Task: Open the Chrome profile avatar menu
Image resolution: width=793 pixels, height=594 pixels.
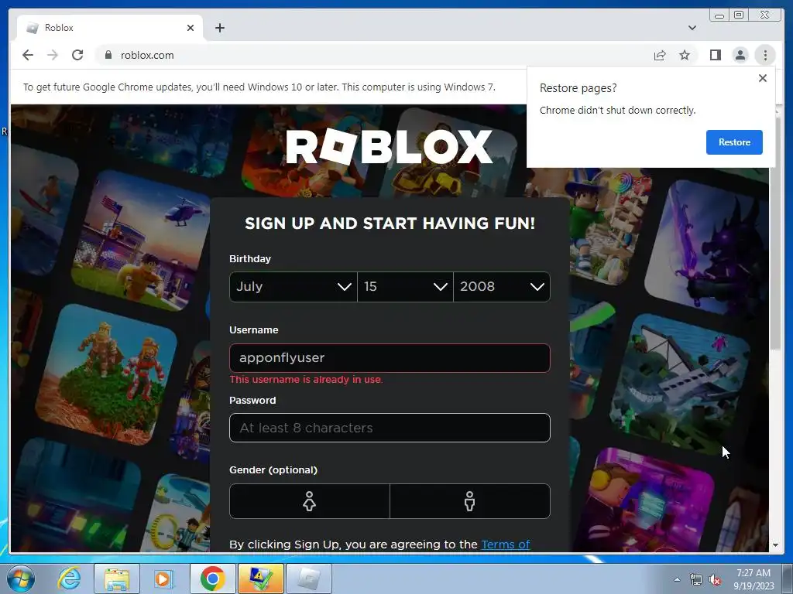Action: coord(740,55)
